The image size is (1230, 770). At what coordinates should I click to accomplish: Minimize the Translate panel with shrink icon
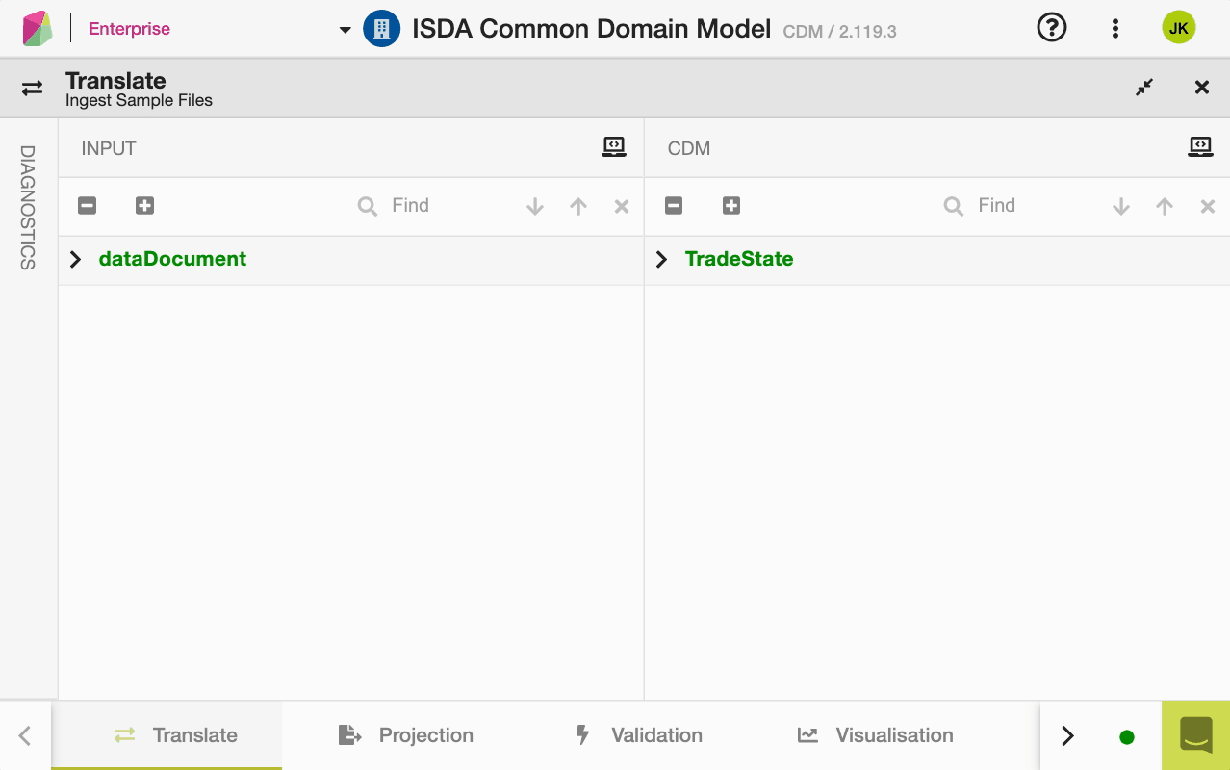coord(1143,88)
